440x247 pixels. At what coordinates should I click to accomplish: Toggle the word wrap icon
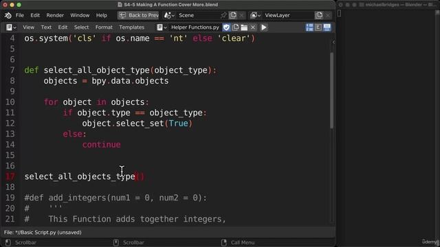318,27
